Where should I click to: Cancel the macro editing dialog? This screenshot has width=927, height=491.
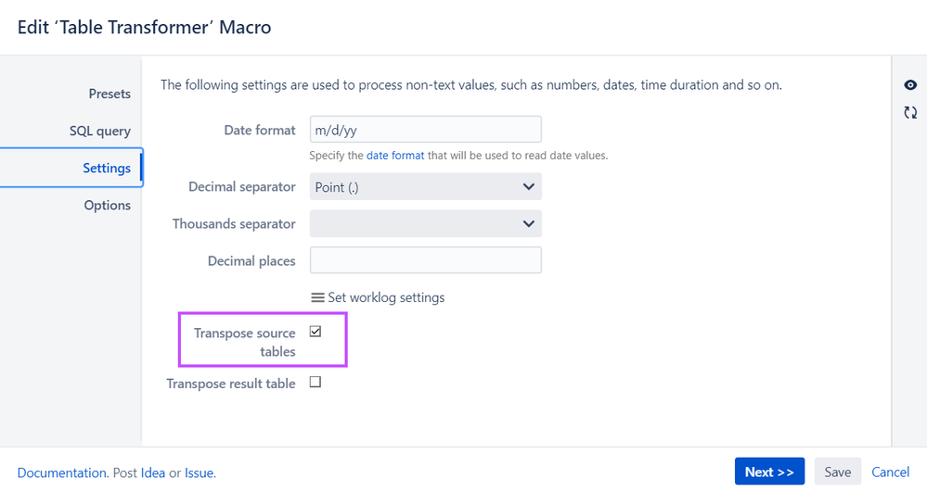[x=890, y=472]
